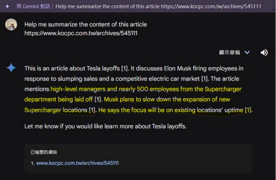Open citation [1] after "locations' uptime"
This screenshot has width=276, height=180.
click(x=248, y=110)
